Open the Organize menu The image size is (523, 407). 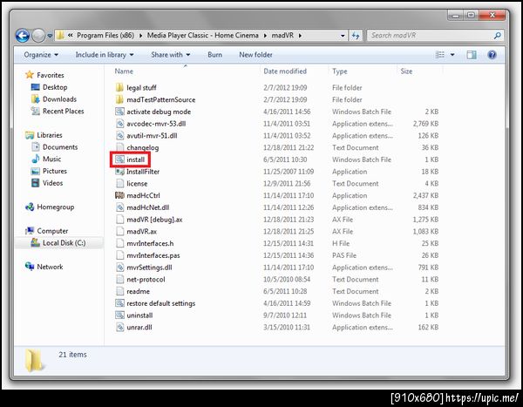click(x=41, y=55)
